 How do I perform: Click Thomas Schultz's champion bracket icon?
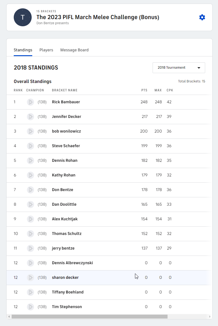click(30, 234)
